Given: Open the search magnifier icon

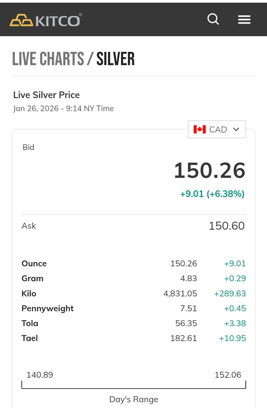Looking at the screenshot, I should [213, 19].
